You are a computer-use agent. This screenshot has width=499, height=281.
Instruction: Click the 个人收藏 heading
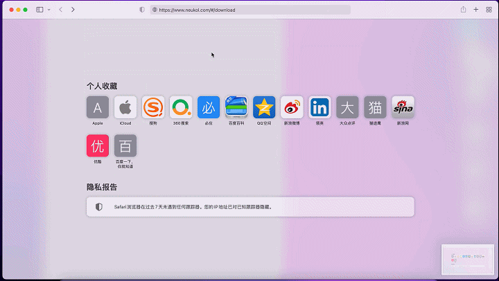point(102,86)
